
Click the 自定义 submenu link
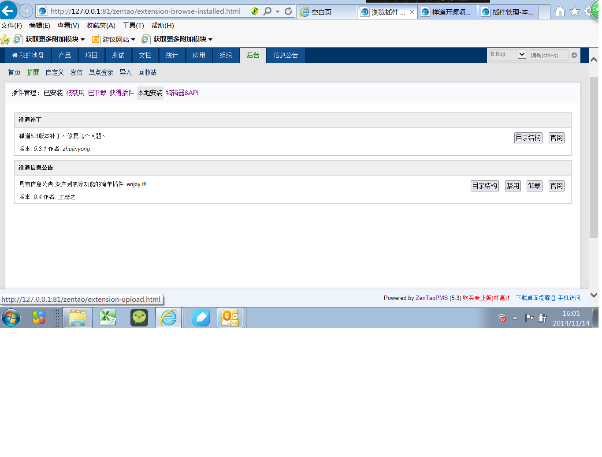pyautogui.click(x=55, y=72)
